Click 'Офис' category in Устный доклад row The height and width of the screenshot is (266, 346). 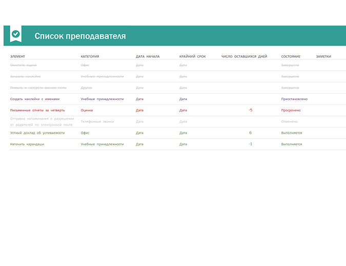point(85,133)
